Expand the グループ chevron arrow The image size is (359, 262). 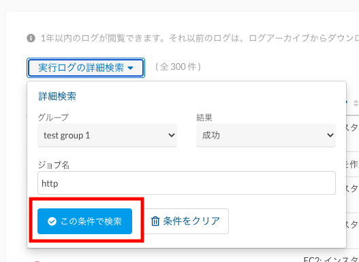click(x=172, y=135)
